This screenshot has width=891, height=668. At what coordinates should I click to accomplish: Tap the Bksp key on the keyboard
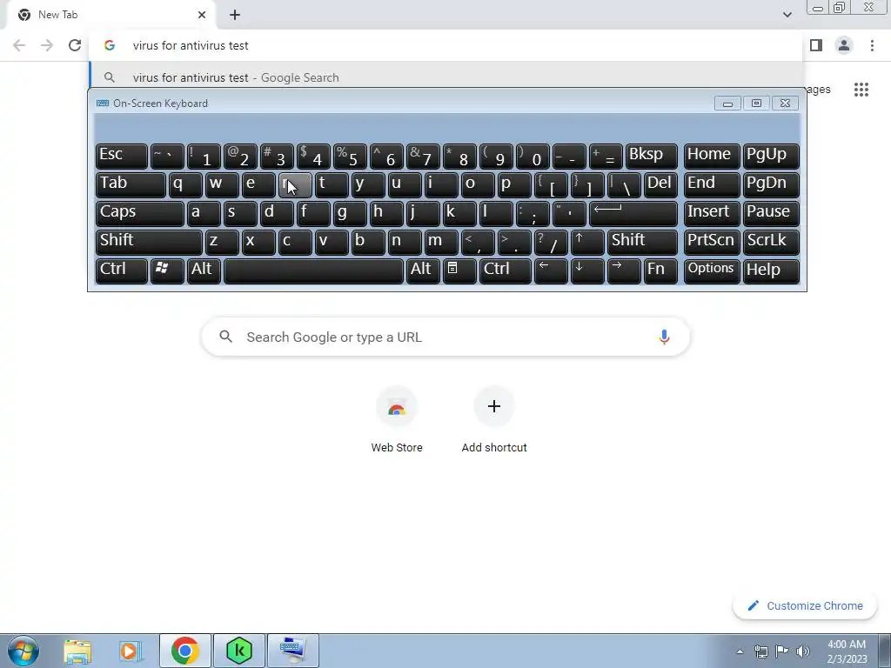pos(651,156)
